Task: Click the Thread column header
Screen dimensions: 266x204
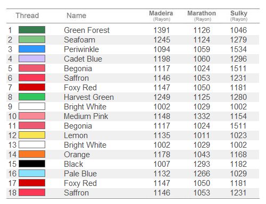Action: (x=27, y=15)
